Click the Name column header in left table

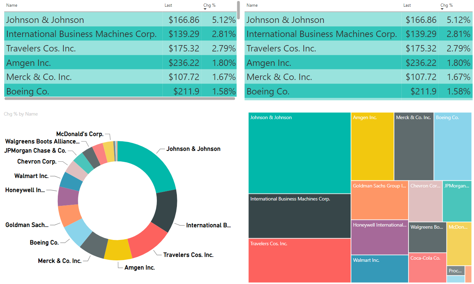point(12,5)
